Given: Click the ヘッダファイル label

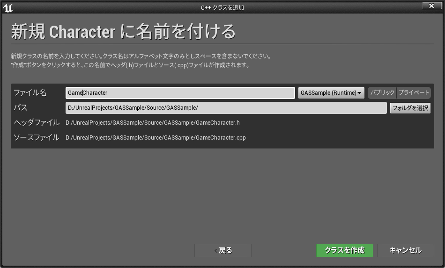Looking at the screenshot, I should tap(37, 122).
